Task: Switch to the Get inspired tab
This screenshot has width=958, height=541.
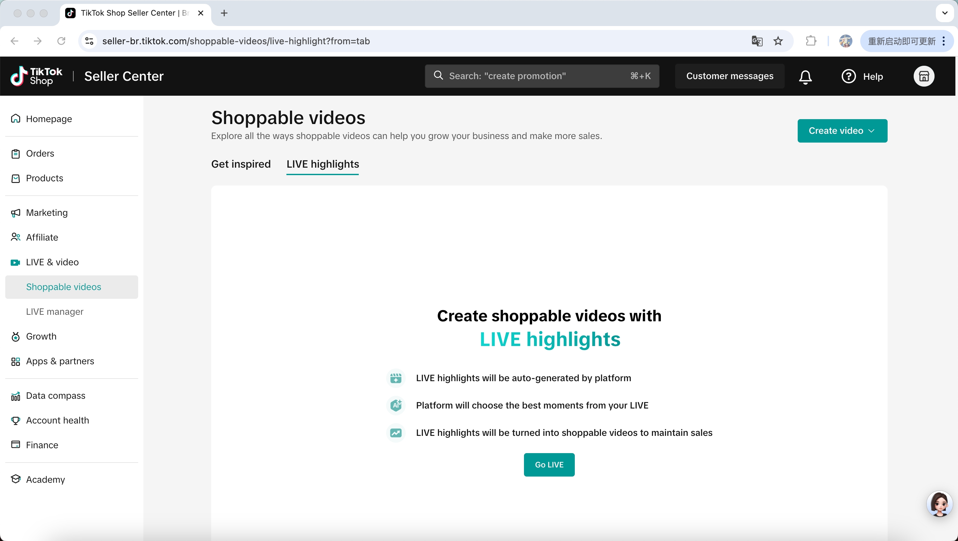Action: pos(241,164)
